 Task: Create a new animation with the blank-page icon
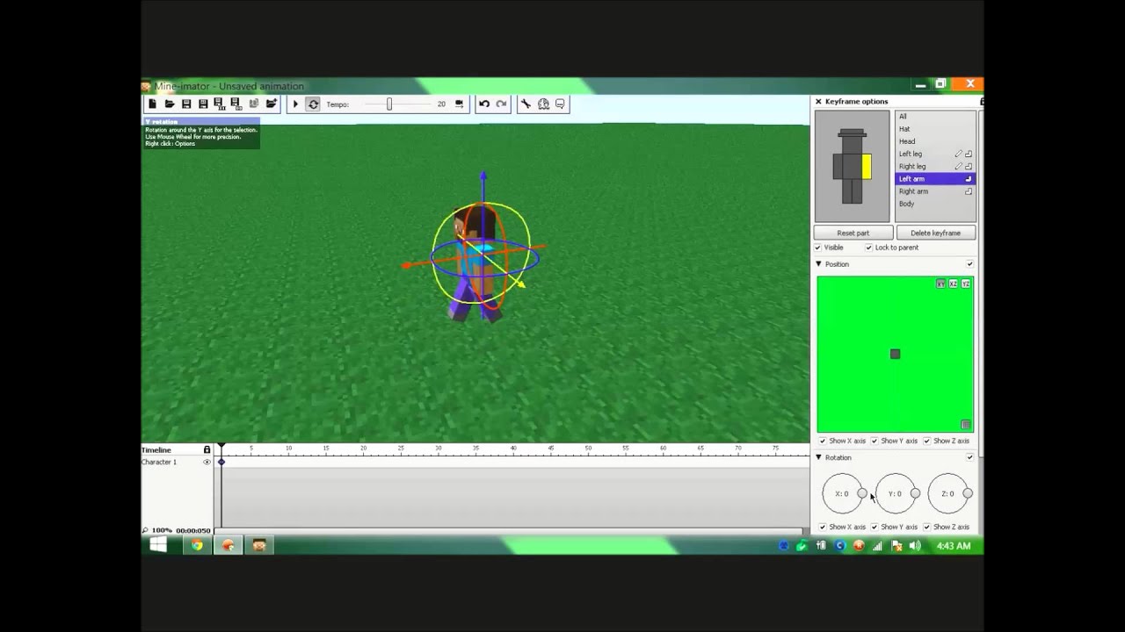[x=152, y=104]
